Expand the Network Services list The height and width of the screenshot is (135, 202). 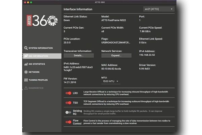click(x=116, y=55)
